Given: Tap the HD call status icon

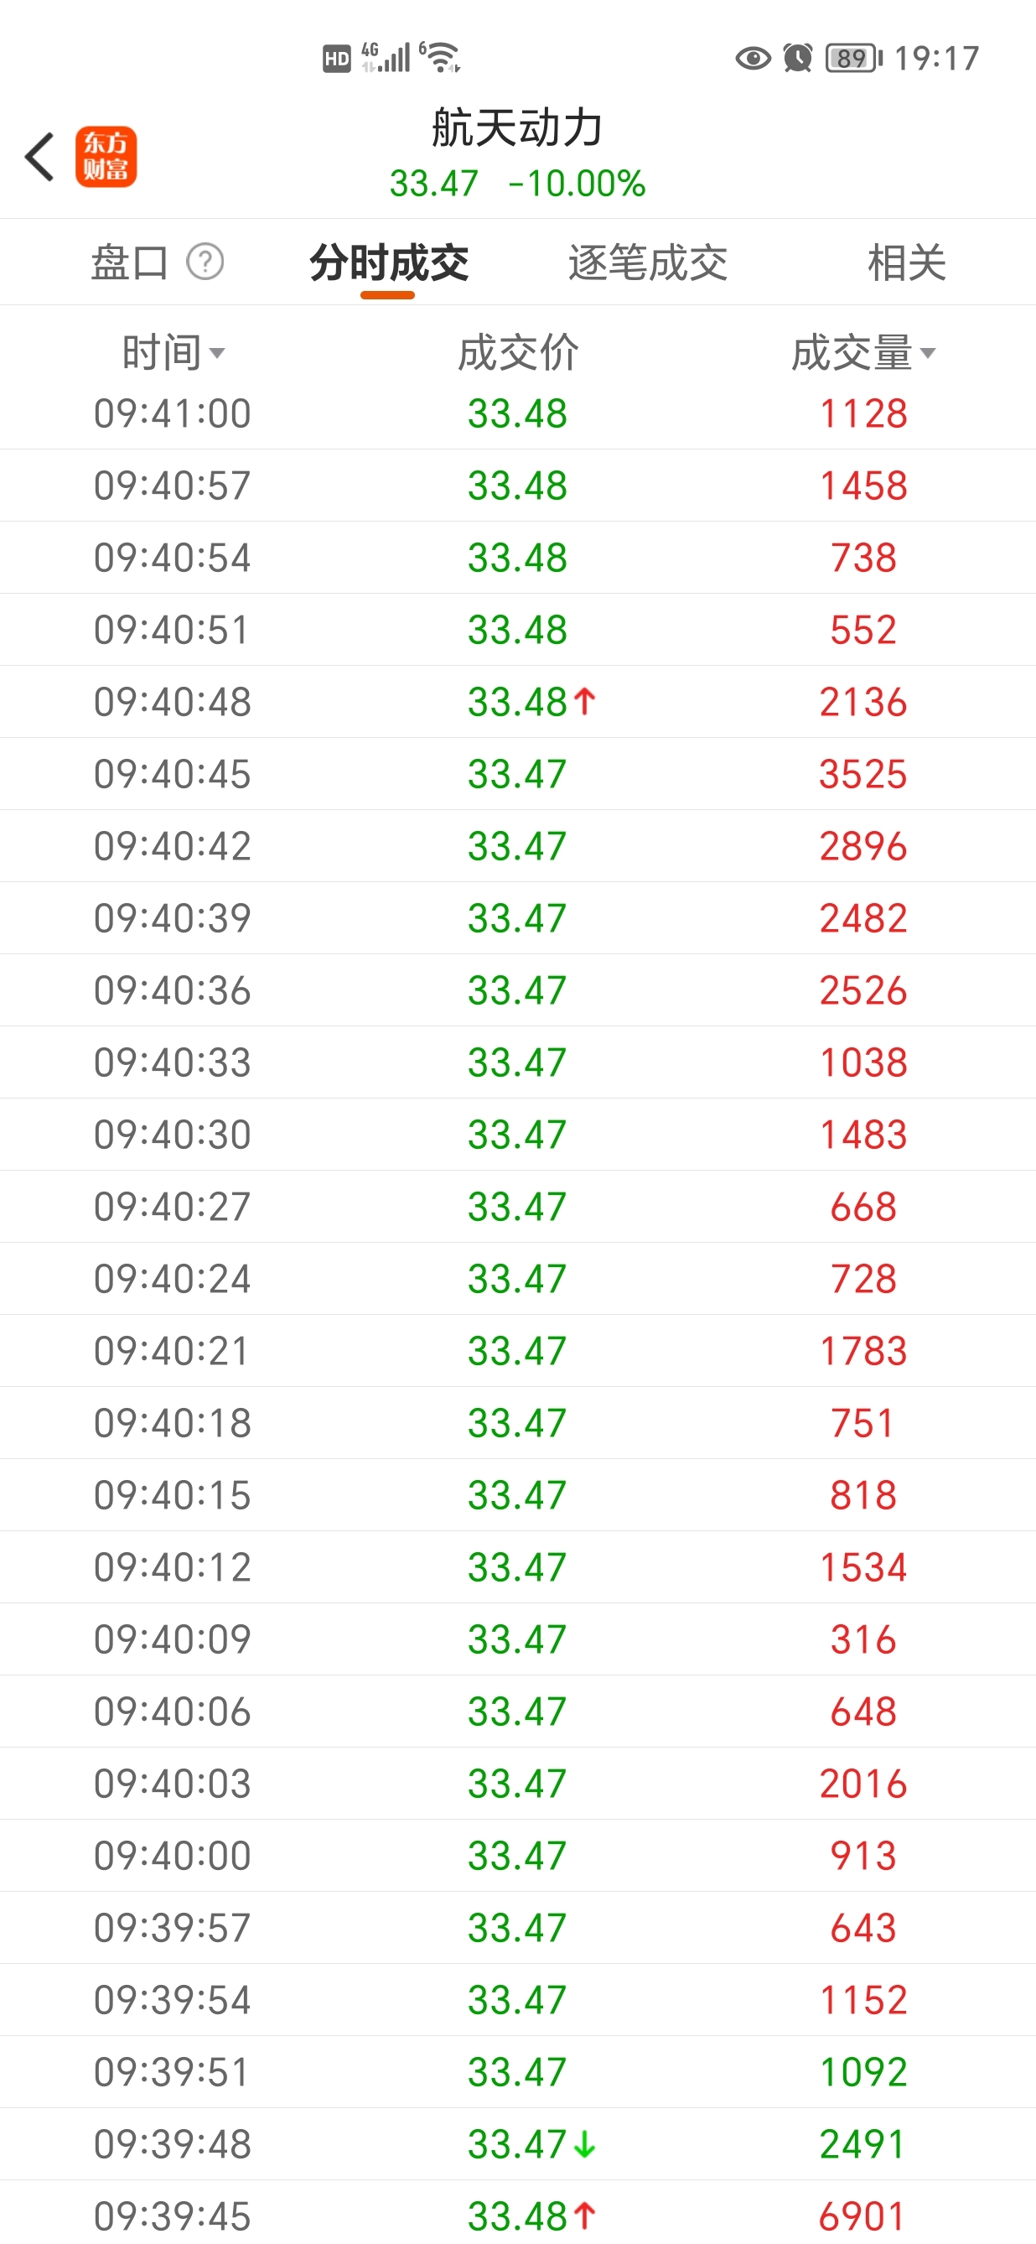Looking at the screenshot, I should coord(337,59).
